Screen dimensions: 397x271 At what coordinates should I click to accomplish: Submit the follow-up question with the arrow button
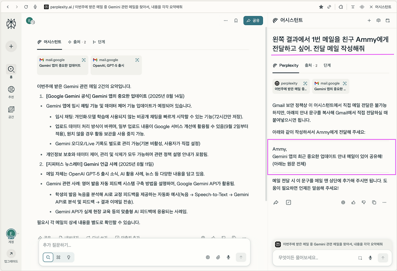241,257
